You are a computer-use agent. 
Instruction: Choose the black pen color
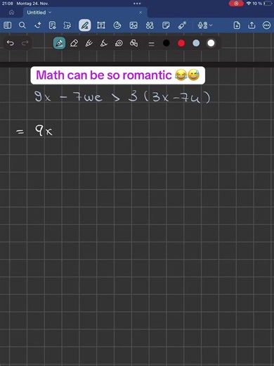click(x=167, y=43)
